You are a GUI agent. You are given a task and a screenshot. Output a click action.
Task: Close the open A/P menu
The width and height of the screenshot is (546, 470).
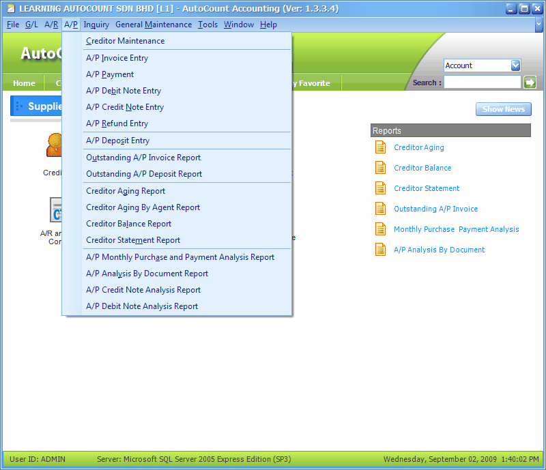pos(71,25)
